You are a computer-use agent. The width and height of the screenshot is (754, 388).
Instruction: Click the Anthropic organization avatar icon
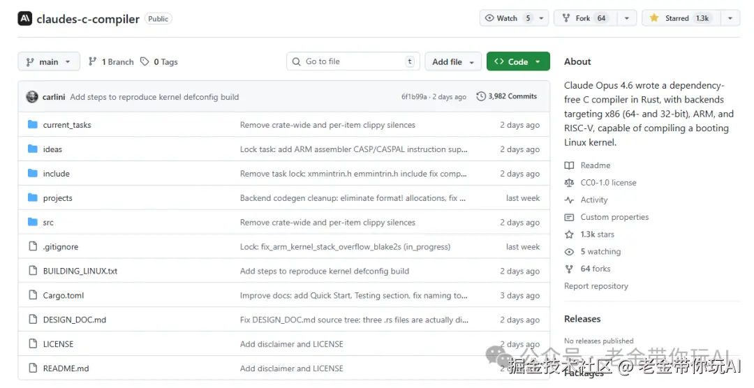pyautogui.click(x=24, y=19)
